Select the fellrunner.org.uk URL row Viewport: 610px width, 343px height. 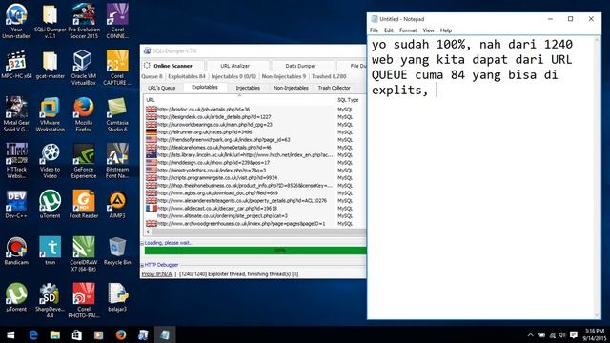pos(254,132)
